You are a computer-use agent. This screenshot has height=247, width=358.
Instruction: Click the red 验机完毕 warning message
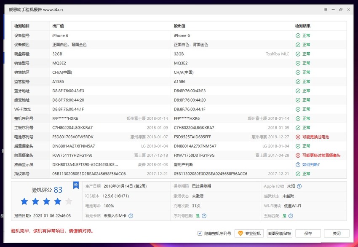[x=52, y=231]
